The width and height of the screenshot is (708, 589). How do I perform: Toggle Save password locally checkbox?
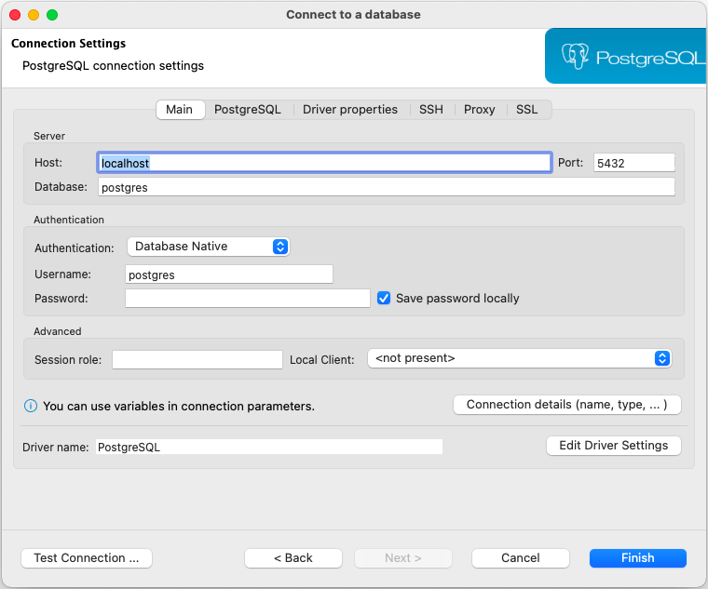coord(384,298)
